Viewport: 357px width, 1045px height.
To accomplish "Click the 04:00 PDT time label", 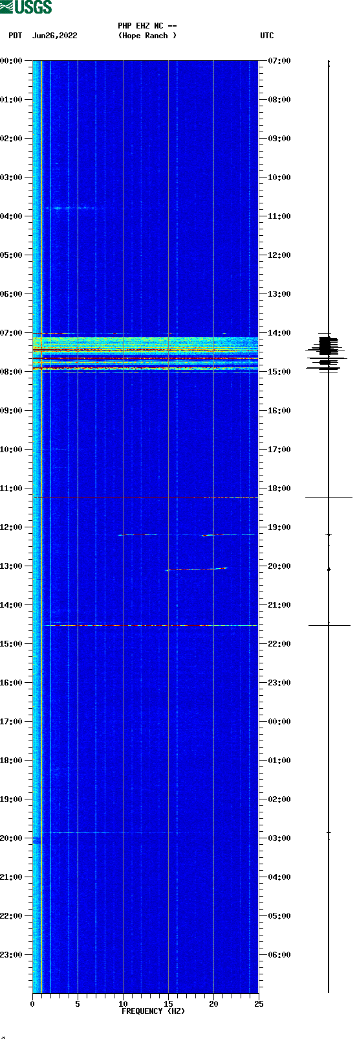I will point(11,216).
